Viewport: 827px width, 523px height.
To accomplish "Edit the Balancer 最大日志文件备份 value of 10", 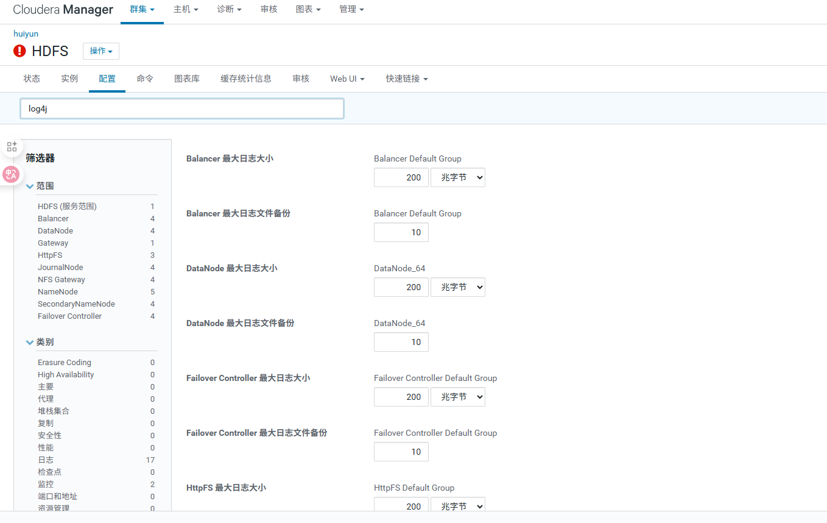I will pyautogui.click(x=401, y=232).
